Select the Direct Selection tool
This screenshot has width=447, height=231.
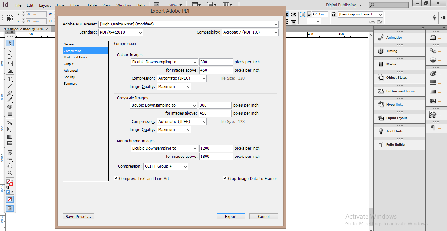point(10,50)
